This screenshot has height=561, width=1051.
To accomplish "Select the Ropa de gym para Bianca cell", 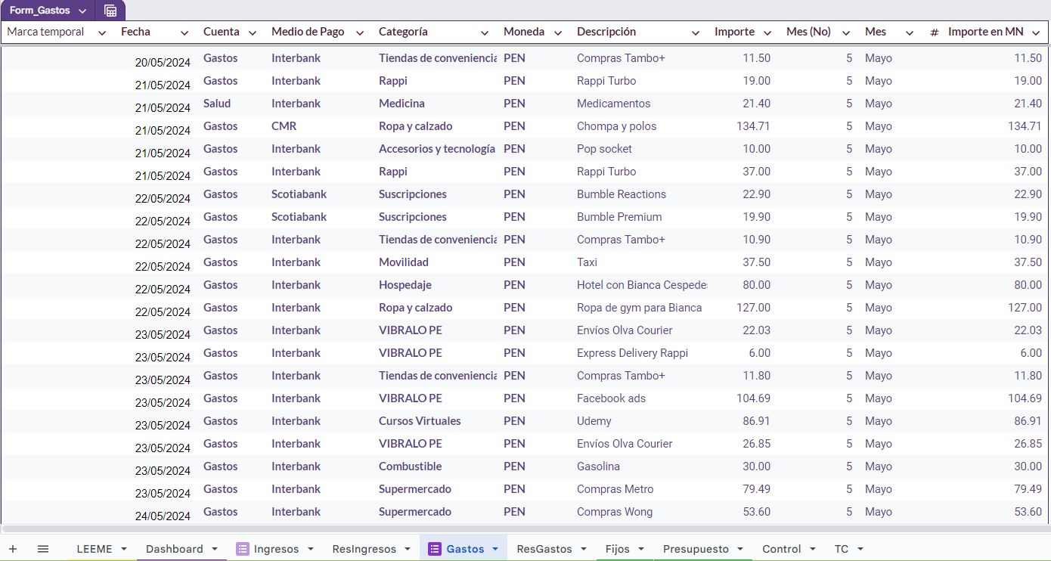I will tap(640, 308).
